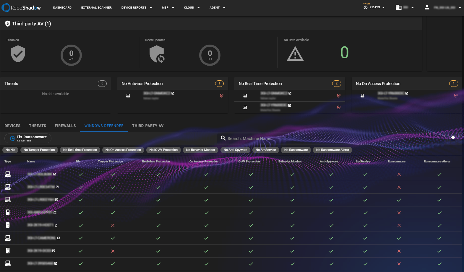Toggle the No AmService filter chip

[x=266, y=150]
